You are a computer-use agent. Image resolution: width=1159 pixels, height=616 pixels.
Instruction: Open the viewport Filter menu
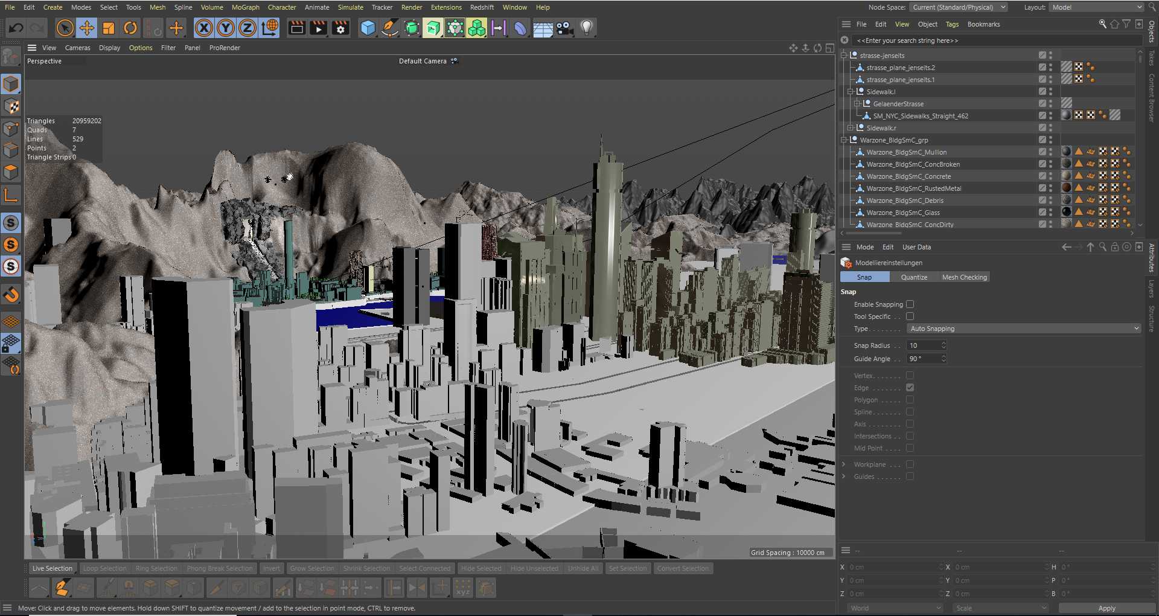pyautogui.click(x=168, y=48)
